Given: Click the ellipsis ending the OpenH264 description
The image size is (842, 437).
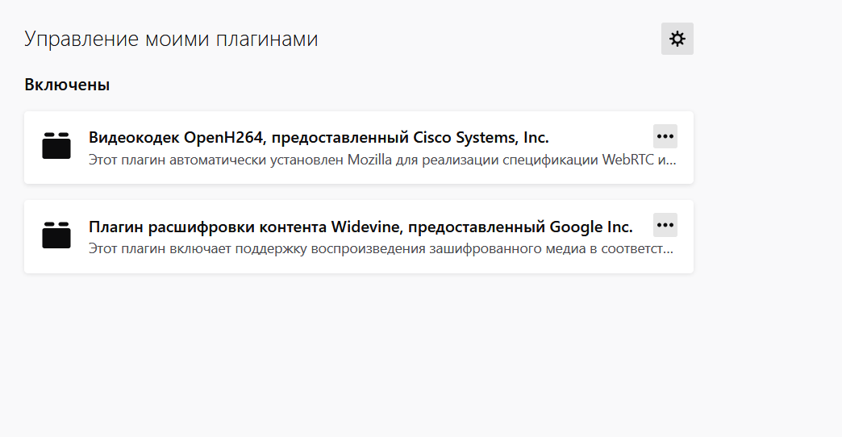Looking at the screenshot, I should click(x=672, y=162).
